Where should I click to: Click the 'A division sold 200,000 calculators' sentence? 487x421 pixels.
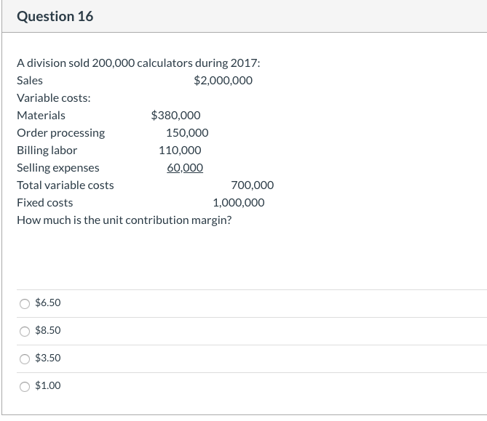(138, 63)
